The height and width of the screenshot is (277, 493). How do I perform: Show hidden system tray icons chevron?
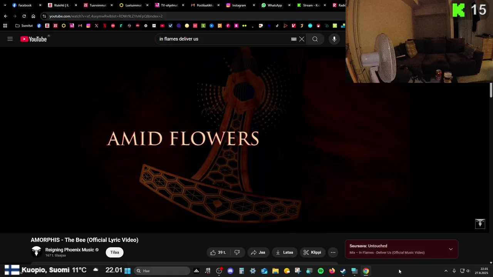click(x=446, y=271)
